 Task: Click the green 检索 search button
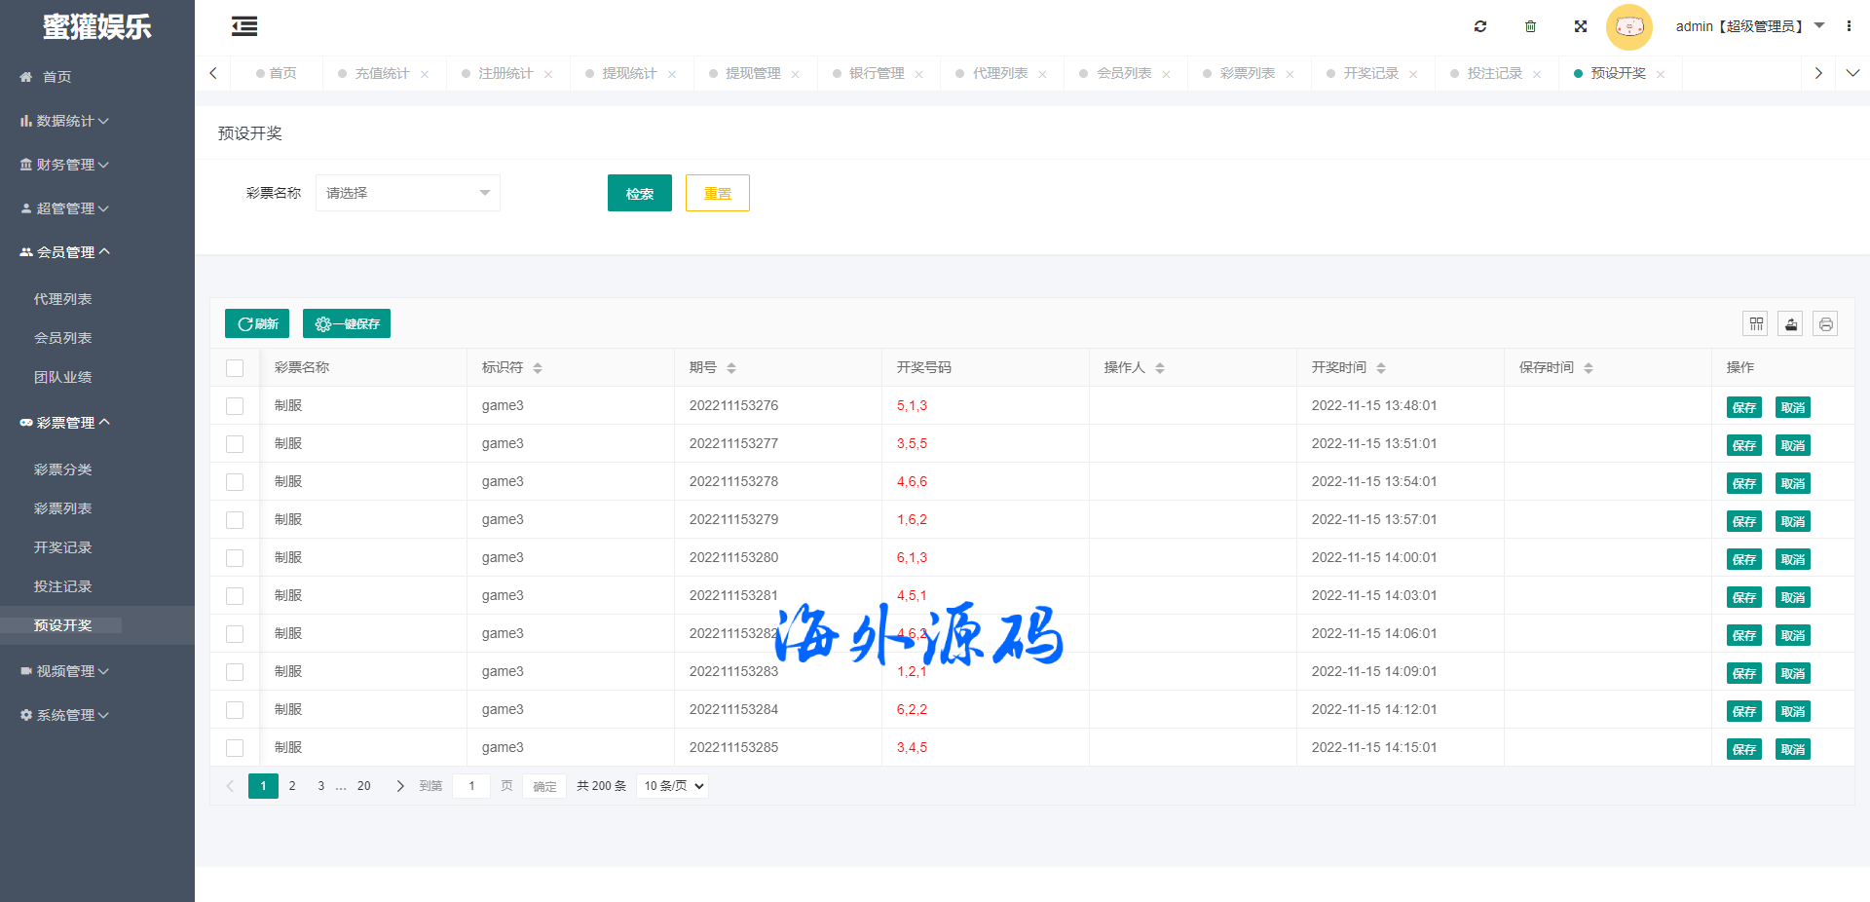639,193
